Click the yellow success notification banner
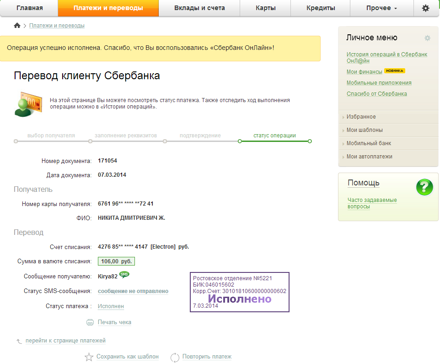Image resolution: width=440 pixels, height=364 pixels. tap(160, 49)
